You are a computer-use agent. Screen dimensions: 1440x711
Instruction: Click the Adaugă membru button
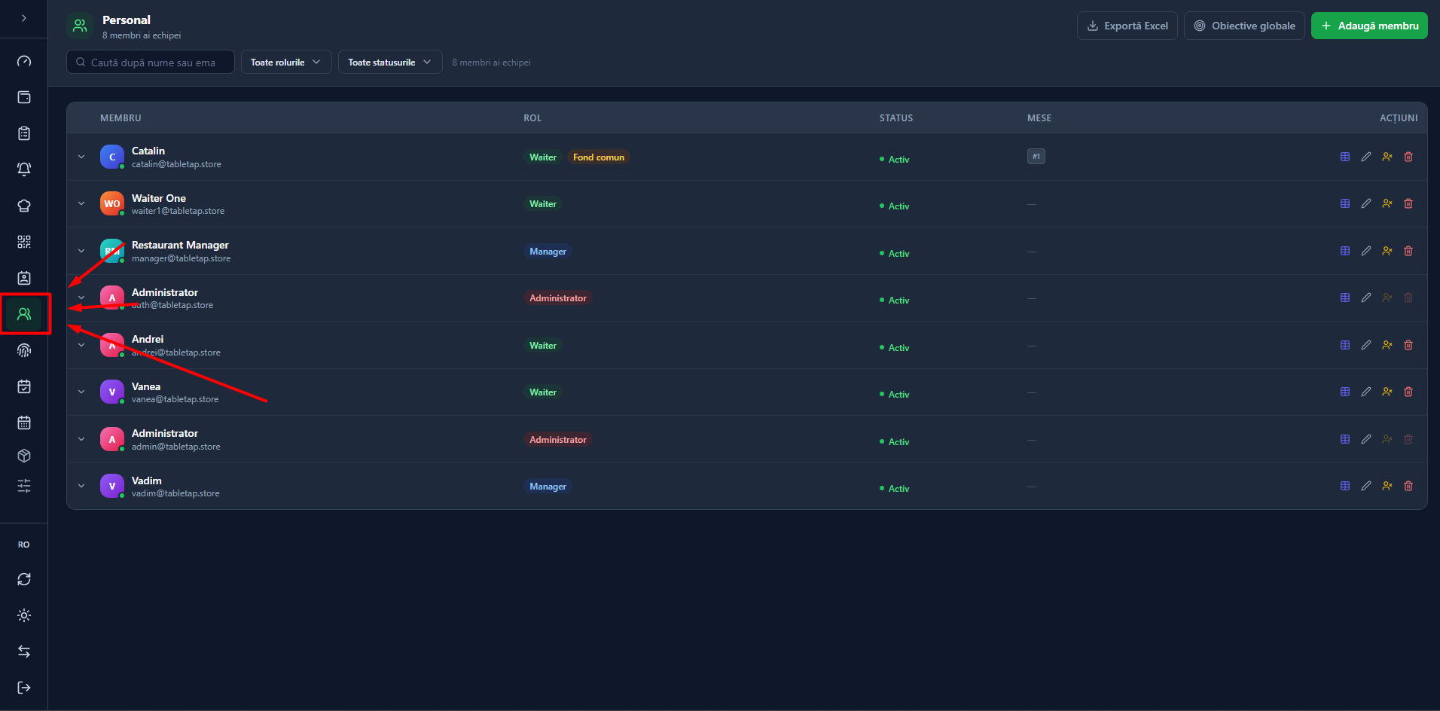click(1369, 26)
